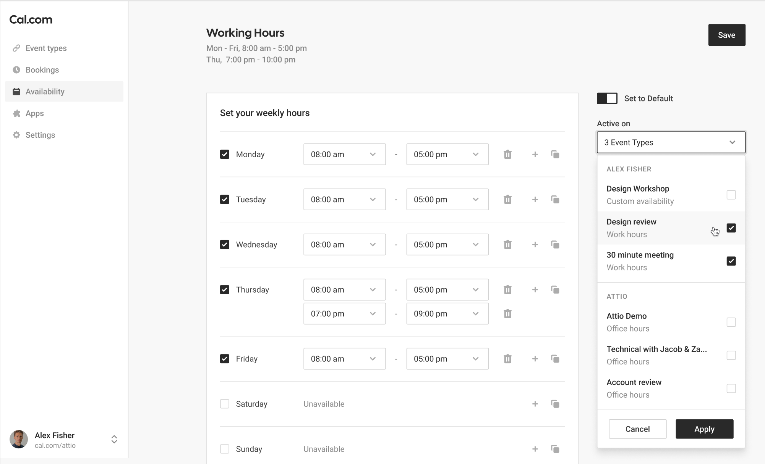Click the Availability calendar icon
Image resolution: width=765 pixels, height=464 pixels.
coord(16,91)
